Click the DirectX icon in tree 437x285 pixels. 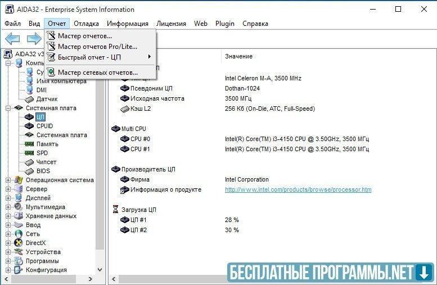point(19,243)
